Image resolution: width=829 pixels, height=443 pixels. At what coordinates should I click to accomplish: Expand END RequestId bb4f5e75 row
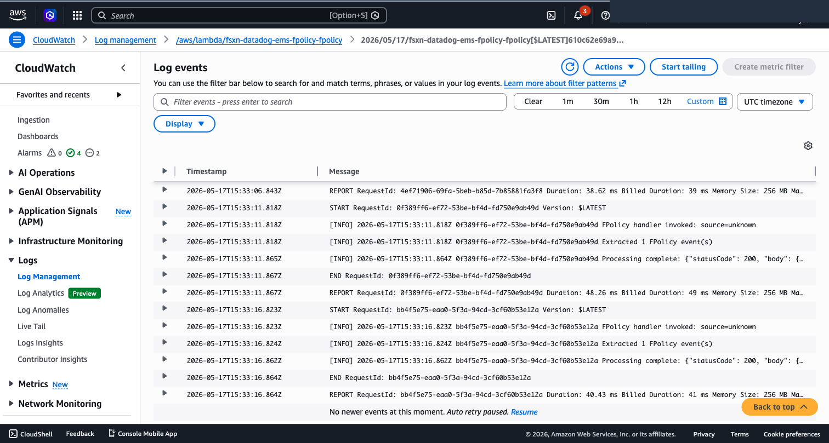[164, 376]
